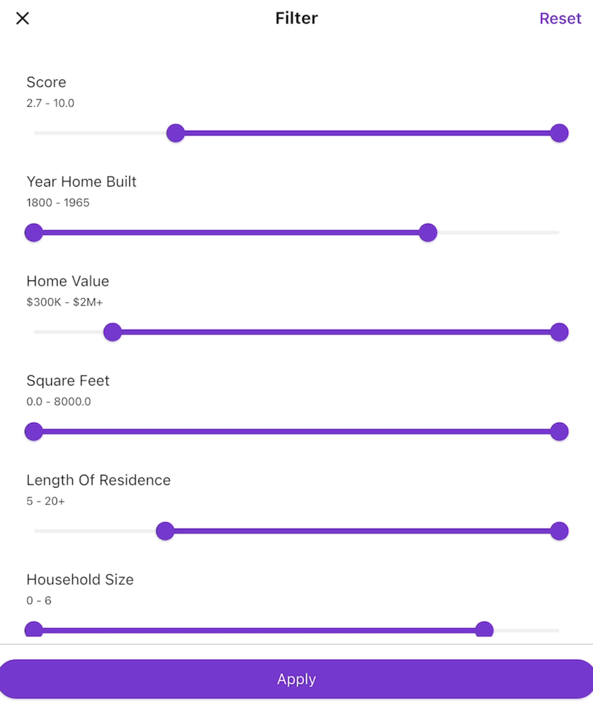This screenshot has height=708, width=593.
Task: Click the Score minimum slider handle
Action: point(176,133)
